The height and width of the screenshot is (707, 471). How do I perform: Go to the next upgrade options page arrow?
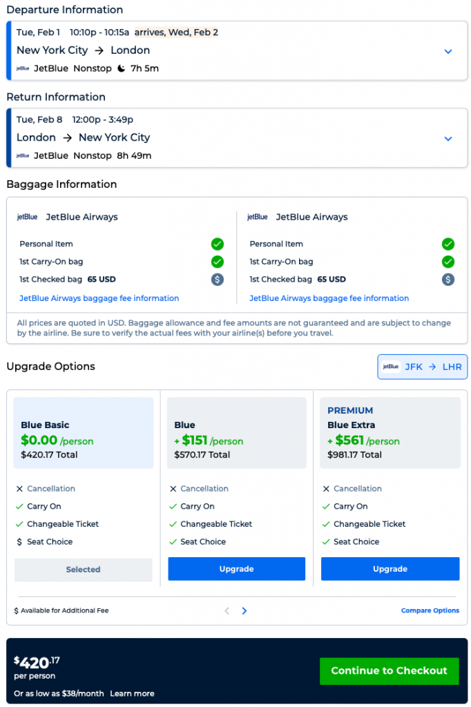click(244, 611)
